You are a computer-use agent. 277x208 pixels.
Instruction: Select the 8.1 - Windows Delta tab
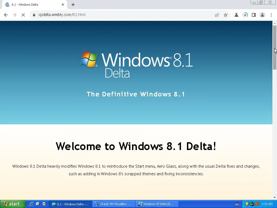pos(34,5)
